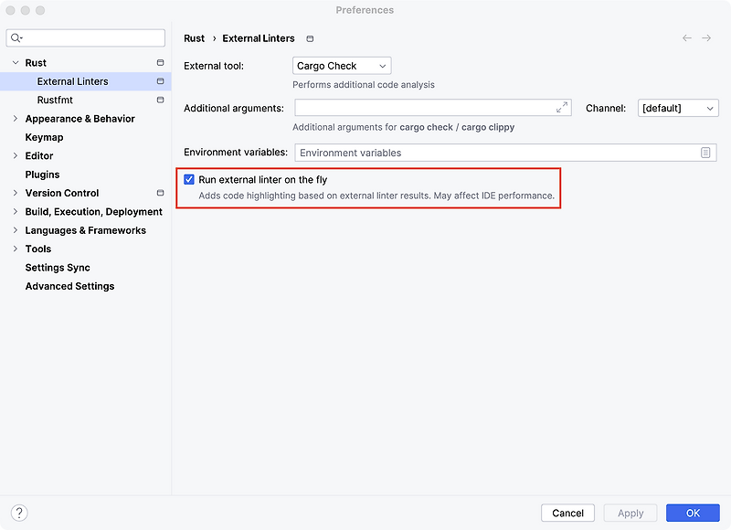Click the Environment variables edit list icon

pyautogui.click(x=705, y=153)
